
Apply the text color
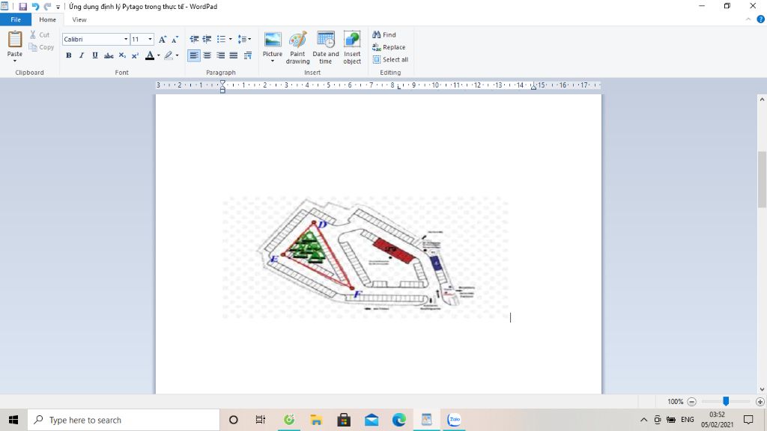pyautogui.click(x=150, y=55)
